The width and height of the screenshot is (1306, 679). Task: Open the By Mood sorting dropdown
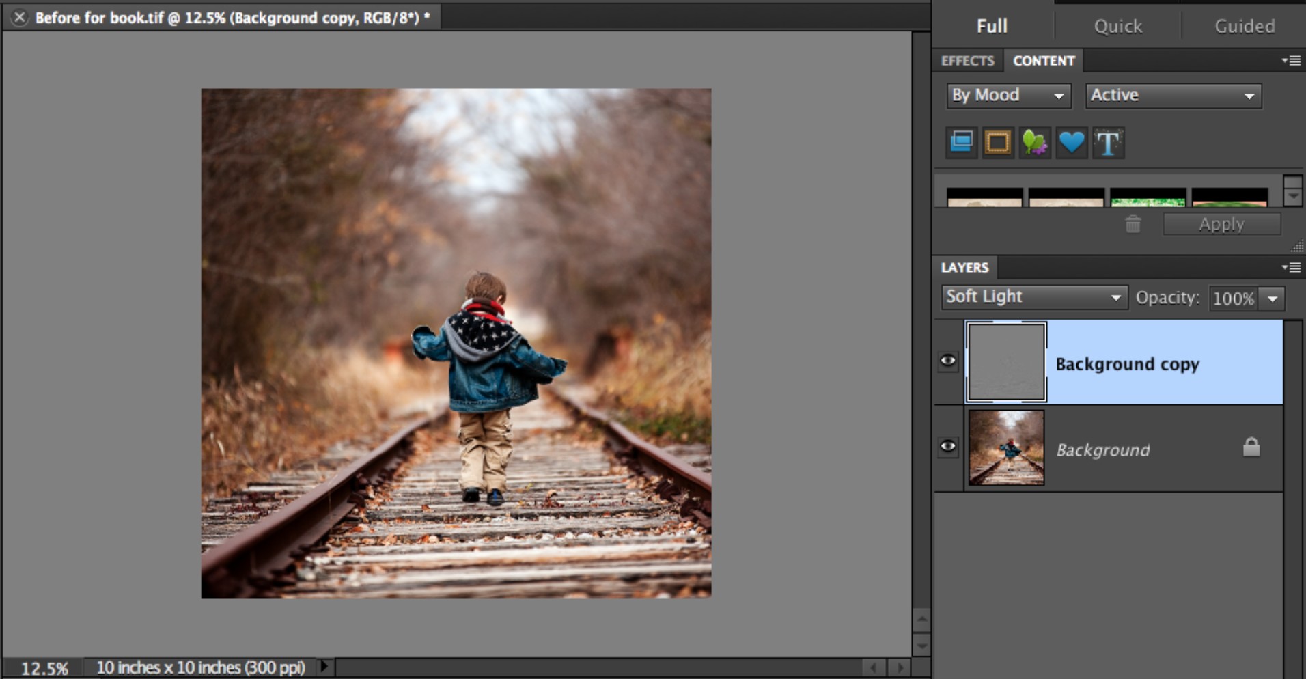[1008, 95]
